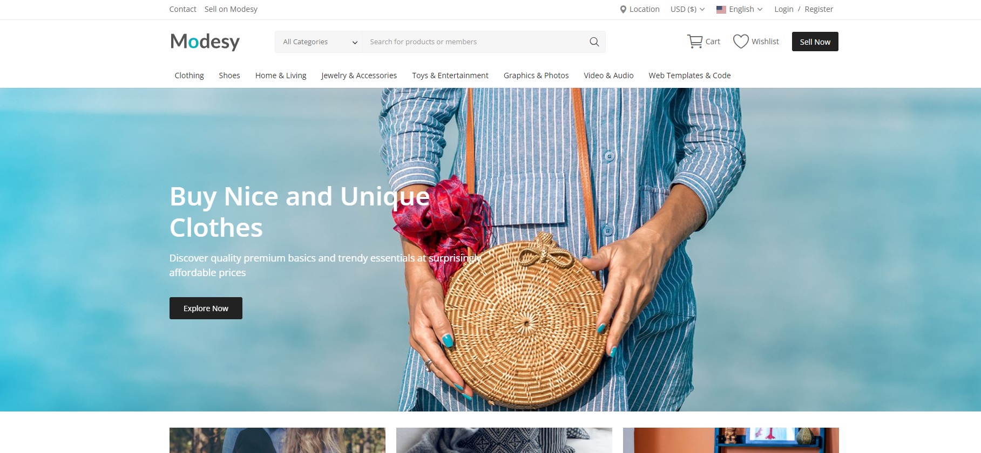This screenshot has height=453, width=981.
Task: Open the first featured banner thumbnail
Action: pyautogui.click(x=278, y=440)
